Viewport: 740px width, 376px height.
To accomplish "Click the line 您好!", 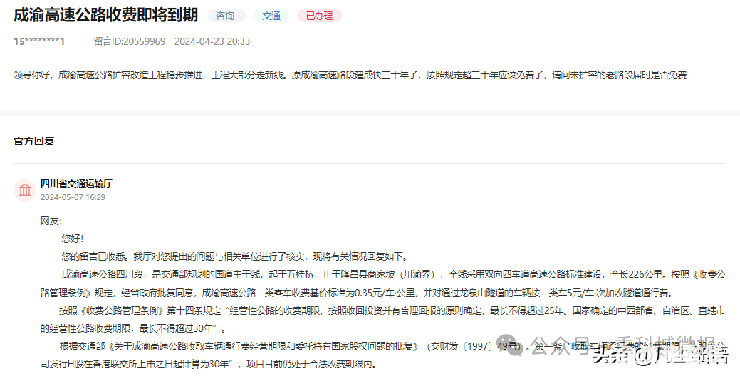I will [x=72, y=239].
